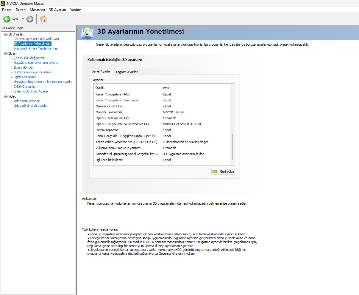Click the Geri Yükle button
Viewport: 359px width, 295px height.
(x=223, y=172)
